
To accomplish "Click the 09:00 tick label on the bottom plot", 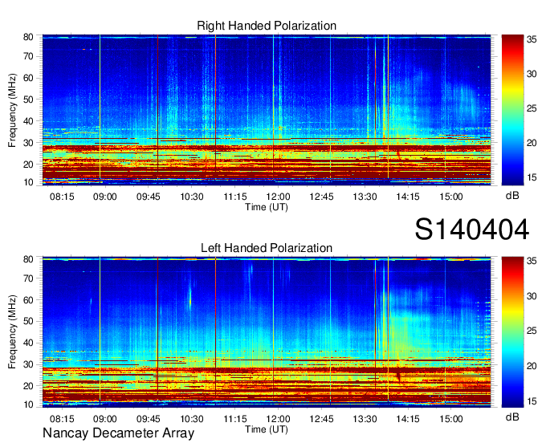I will pyautogui.click(x=105, y=419).
